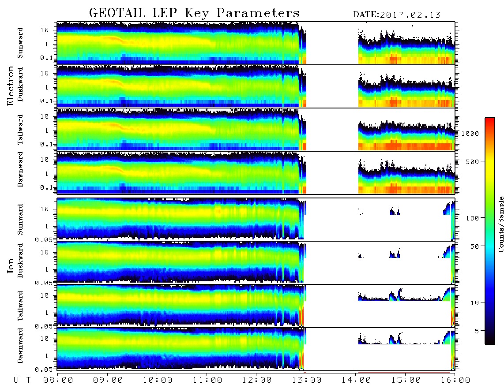Click the Electron Dawnward spectrogram panel

click(x=256, y=172)
